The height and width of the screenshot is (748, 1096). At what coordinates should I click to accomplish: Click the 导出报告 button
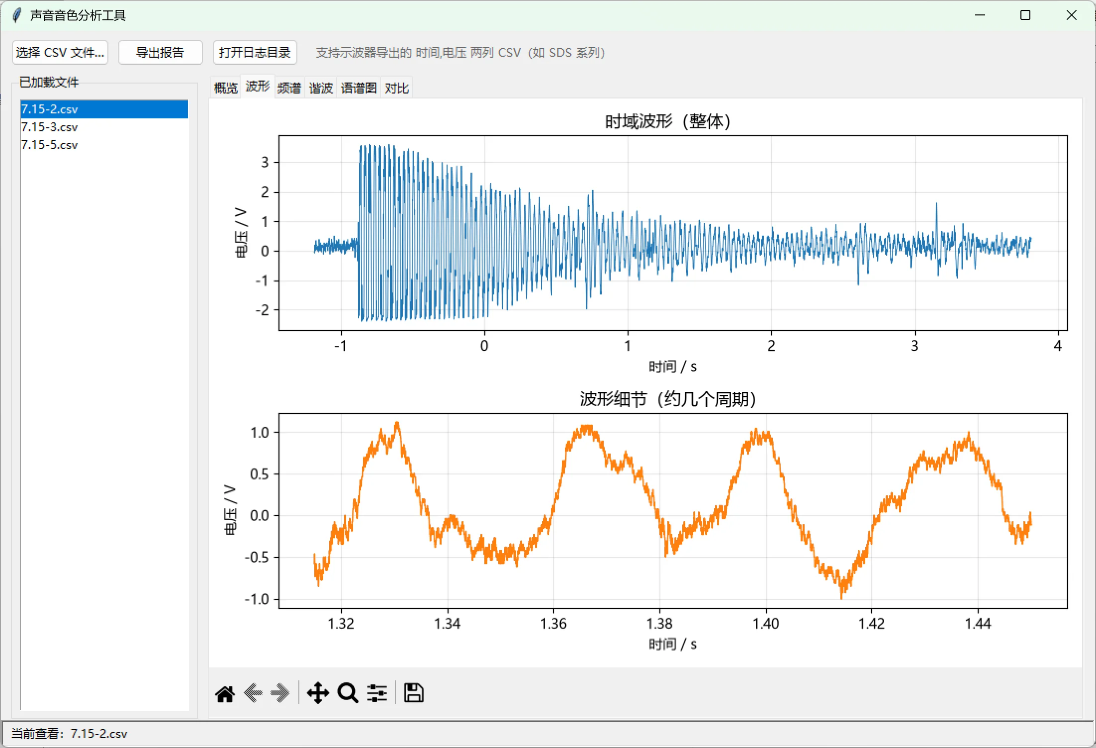point(160,52)
